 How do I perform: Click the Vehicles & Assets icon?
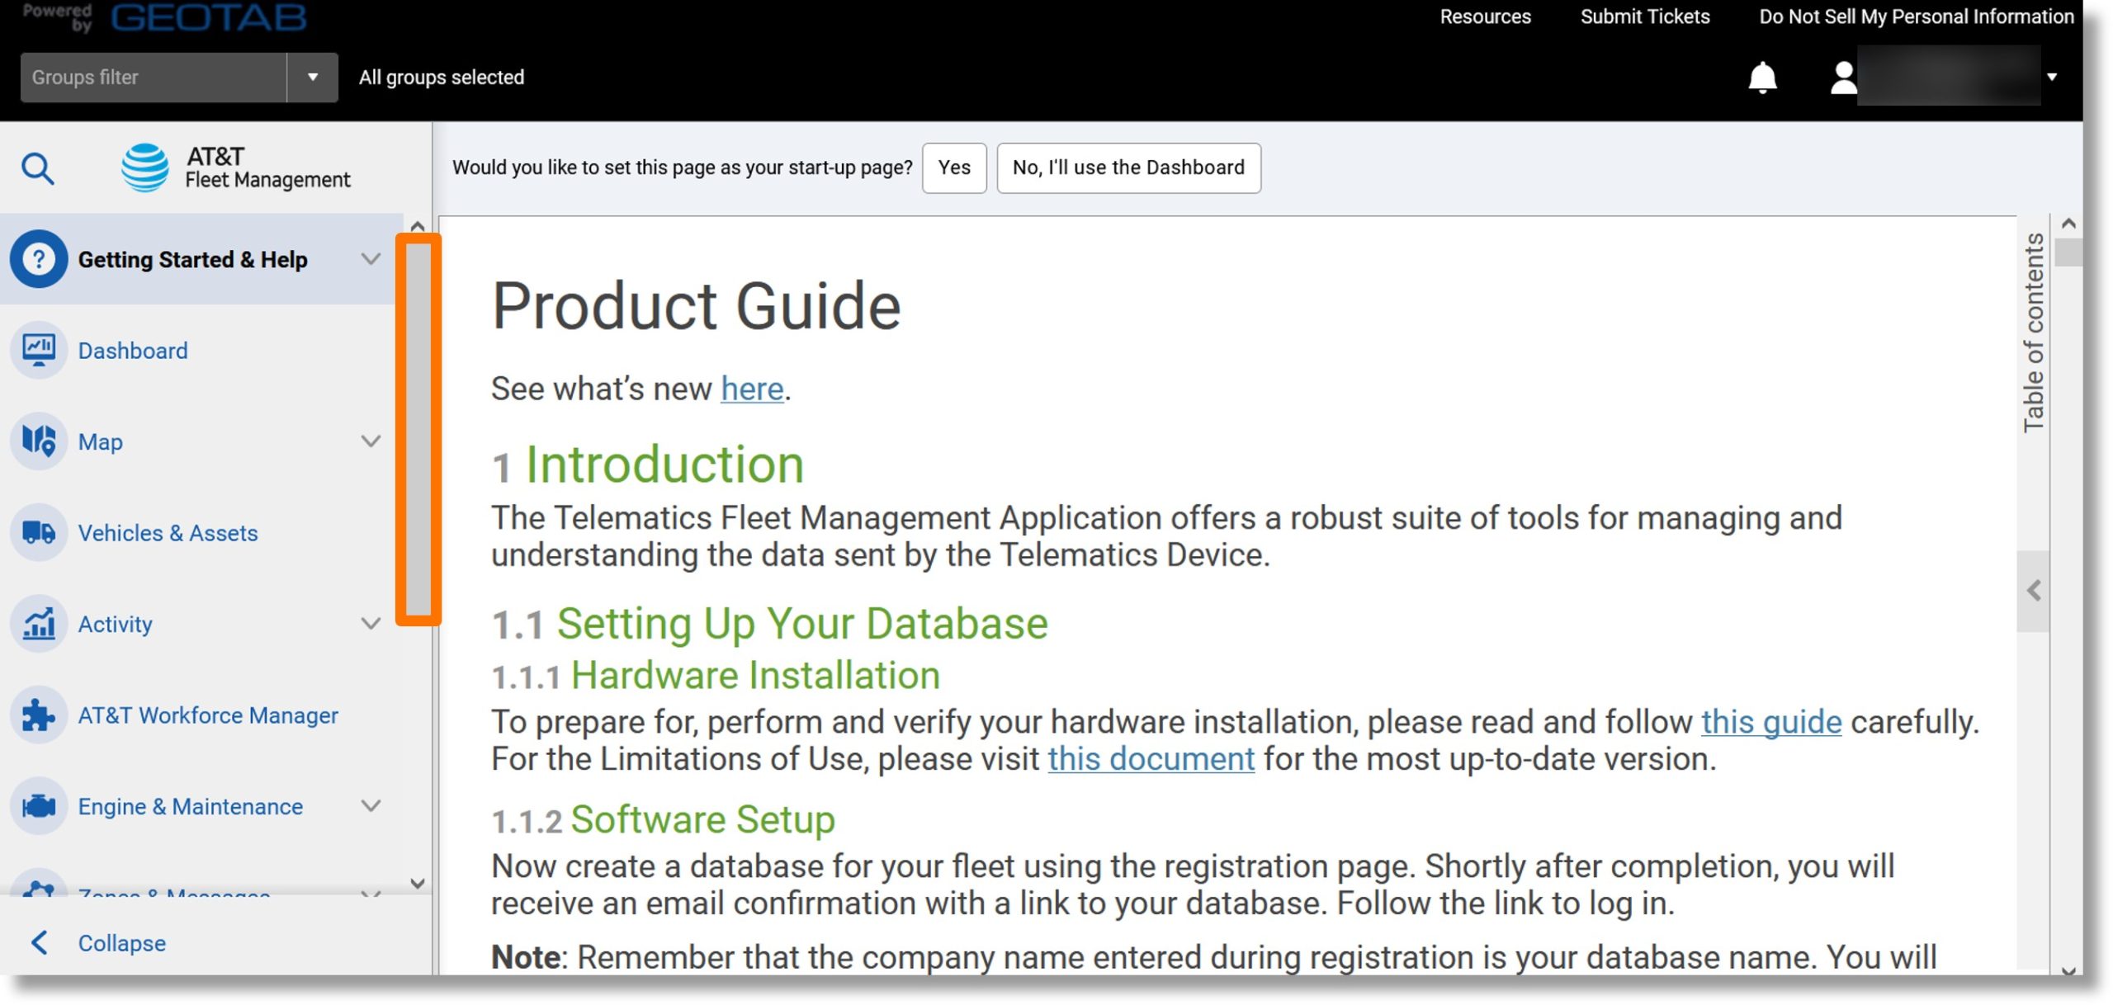pyautogui.click(x=39, y=531)
